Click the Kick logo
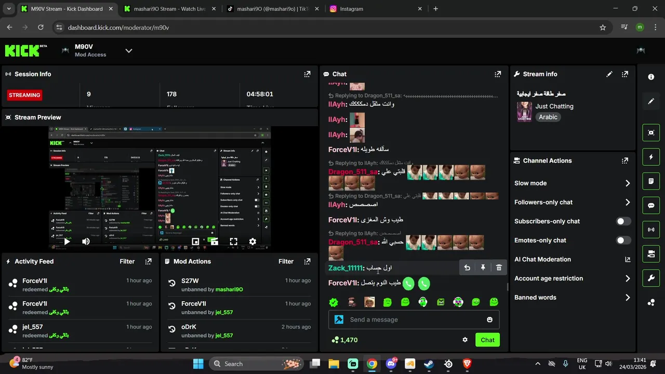The image size is (665, 374). coord(25,50)
